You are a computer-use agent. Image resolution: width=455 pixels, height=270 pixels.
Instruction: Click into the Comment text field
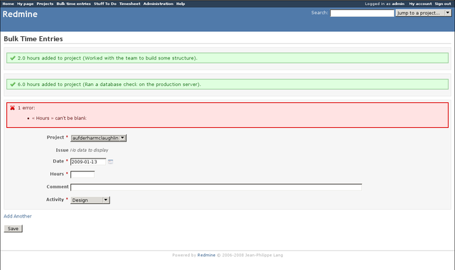click(x=216, y=187)
